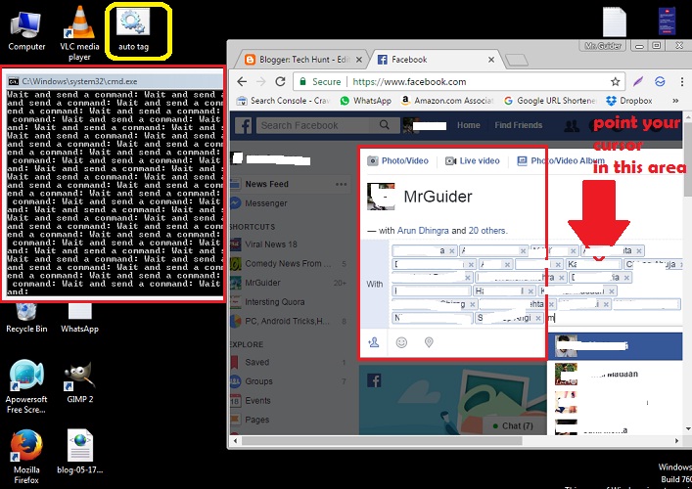Open Events in Explore section
Screen dimensions: 692x489
click(x=257, y=400)
